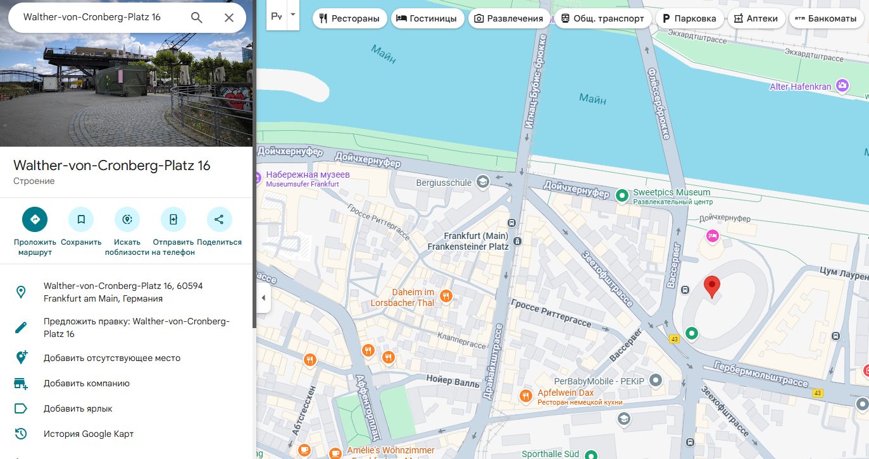The width and height of the screenshot is (869, 459).
Task: Share location via Поделиться icon
Action: [219, 219]
